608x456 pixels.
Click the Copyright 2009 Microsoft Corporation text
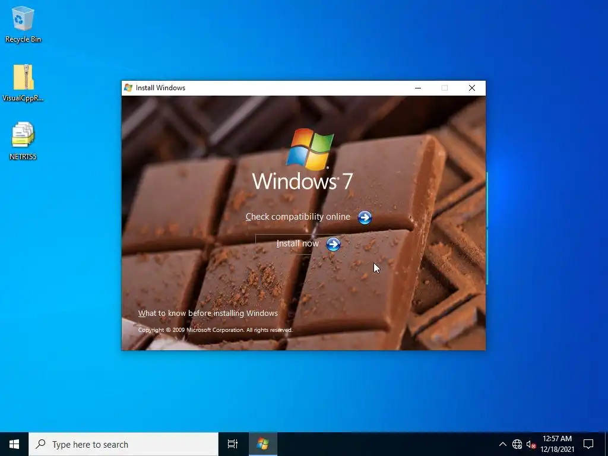[x=215, y=330]
